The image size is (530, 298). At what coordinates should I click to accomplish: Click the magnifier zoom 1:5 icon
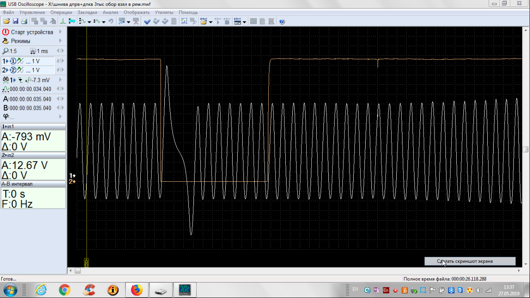(5, 51)
